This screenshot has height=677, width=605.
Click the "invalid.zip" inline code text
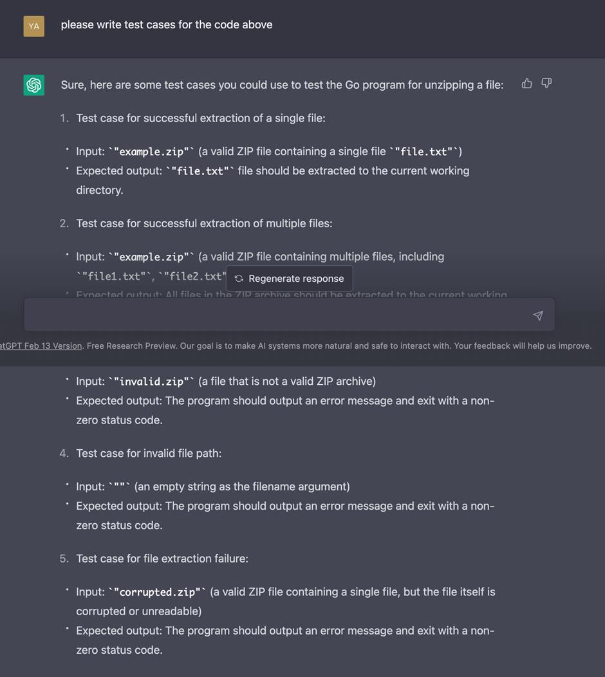[151, 381]
